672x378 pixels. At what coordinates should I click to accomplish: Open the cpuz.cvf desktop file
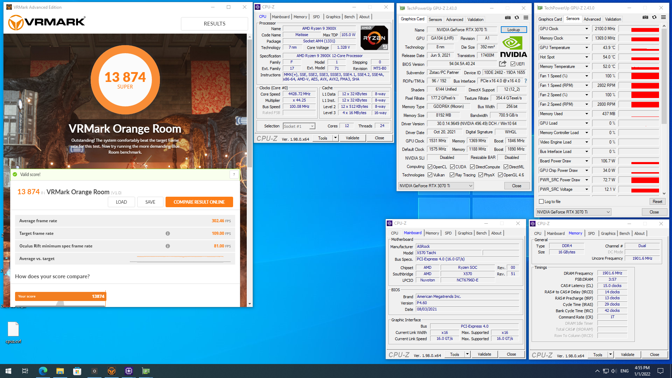click(x=13, y=332)
